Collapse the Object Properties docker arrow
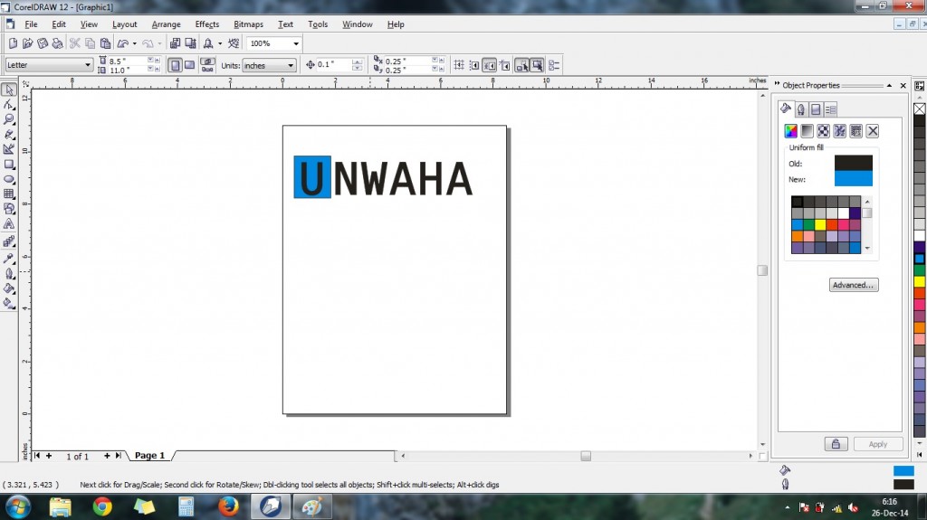927x520 pixels. coord(889,86)
